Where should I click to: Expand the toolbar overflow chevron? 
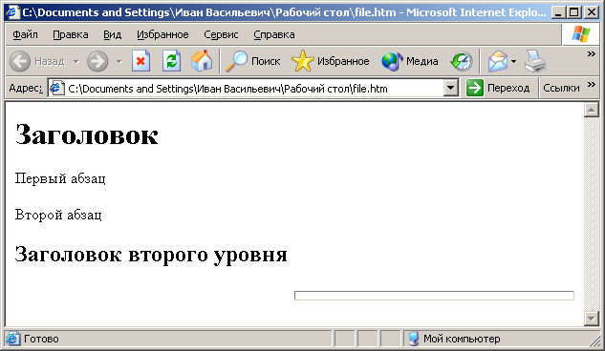[x=591, y=53]
